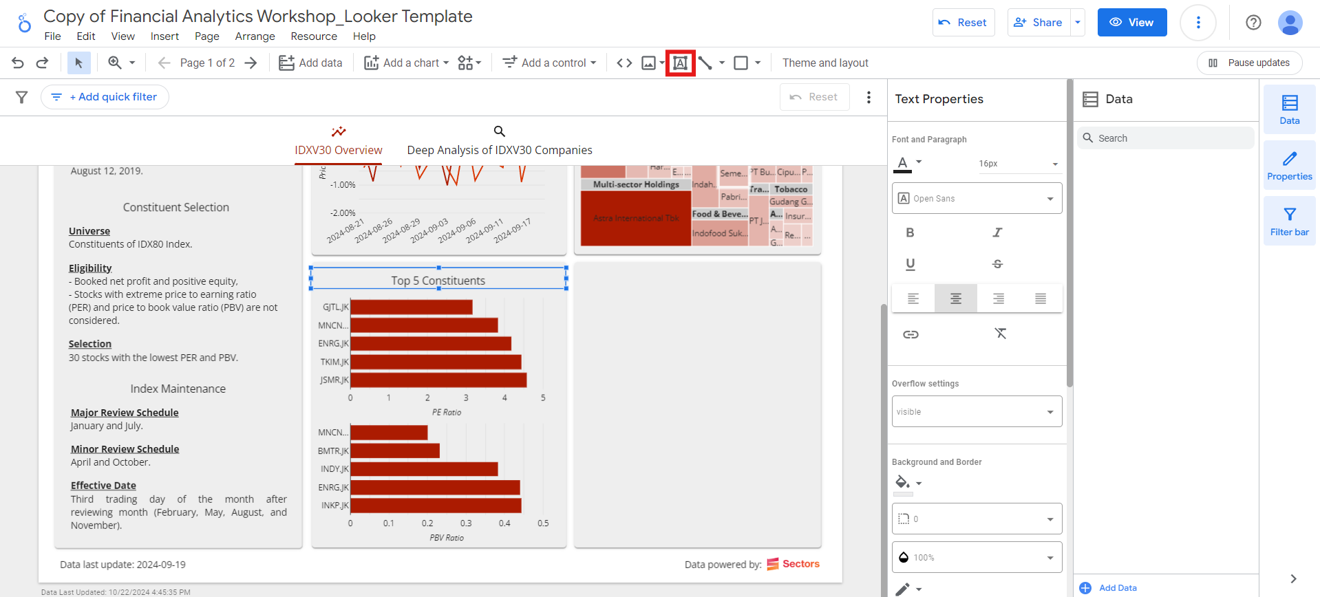Insert a hyperlink in the text

911,334
